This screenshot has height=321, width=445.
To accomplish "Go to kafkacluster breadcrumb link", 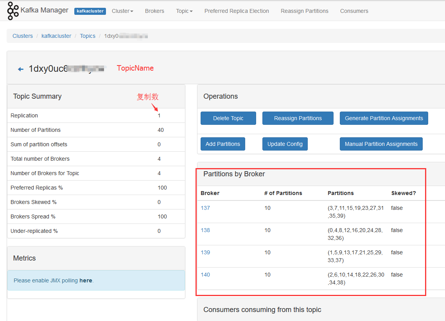I will [56, 36].
